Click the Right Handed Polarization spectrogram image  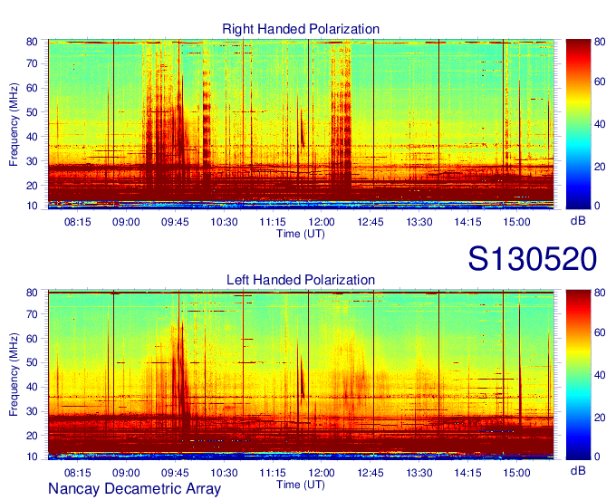301,124
